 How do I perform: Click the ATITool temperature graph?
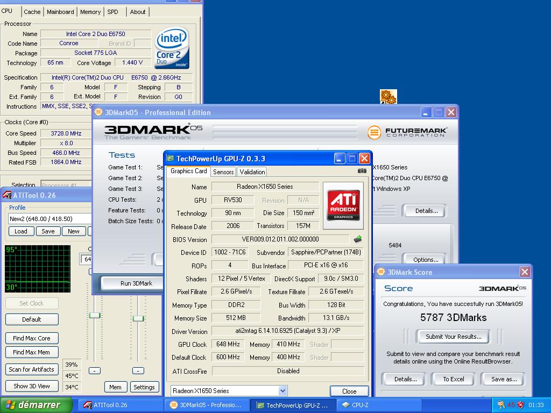(38, 269)
